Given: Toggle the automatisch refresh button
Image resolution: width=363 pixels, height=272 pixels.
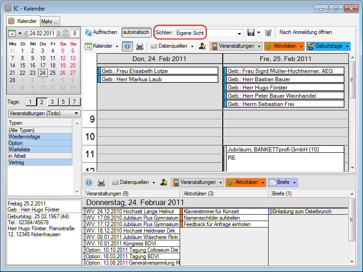Looking at the screenshot, I should [136, 33].
